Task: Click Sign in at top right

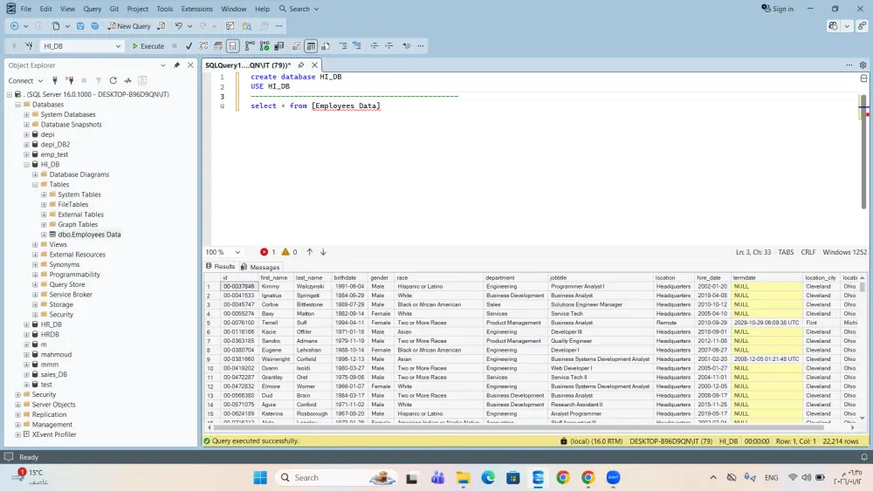Action: [777, 9]
